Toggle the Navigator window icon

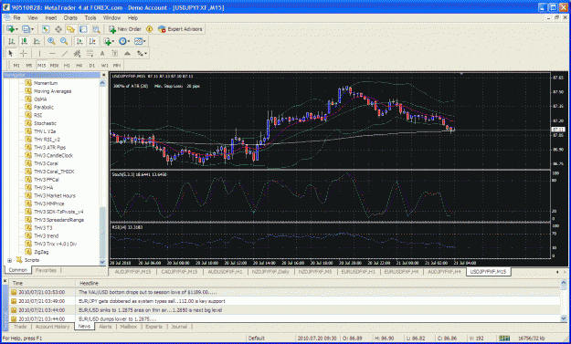click(70, 29)
